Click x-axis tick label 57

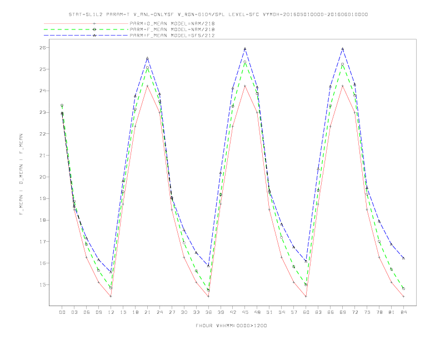tap(294, 312)
